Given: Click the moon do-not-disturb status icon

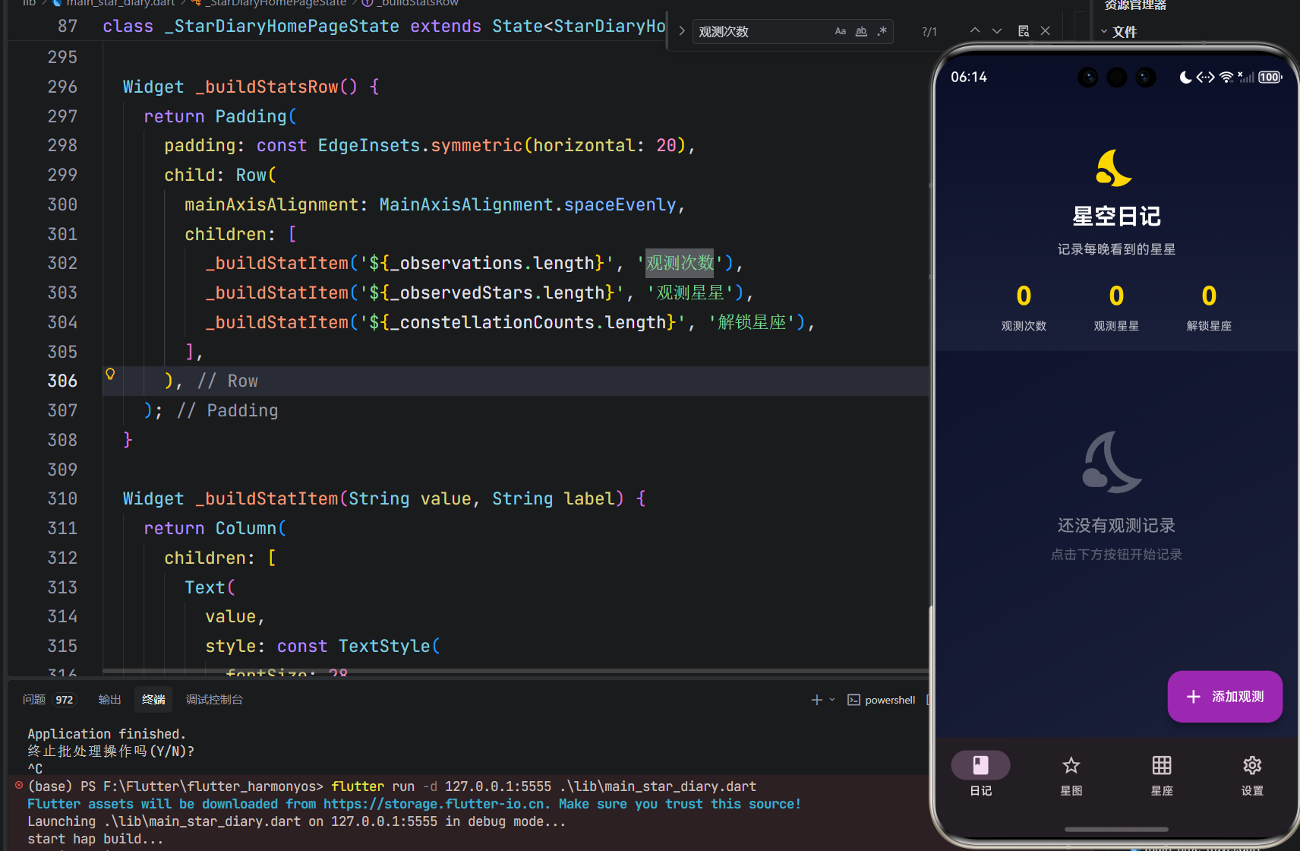Looking at the screenshot, I should (1185, 78).
